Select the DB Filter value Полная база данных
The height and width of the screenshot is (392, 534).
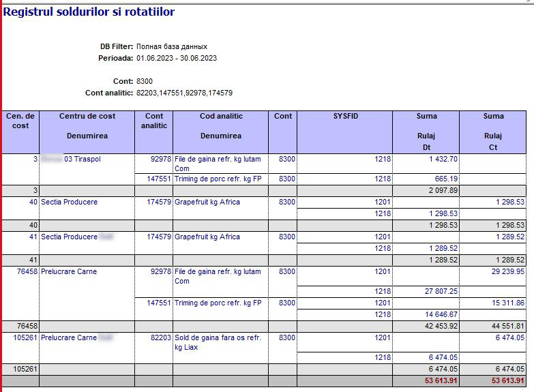point(172,46)
